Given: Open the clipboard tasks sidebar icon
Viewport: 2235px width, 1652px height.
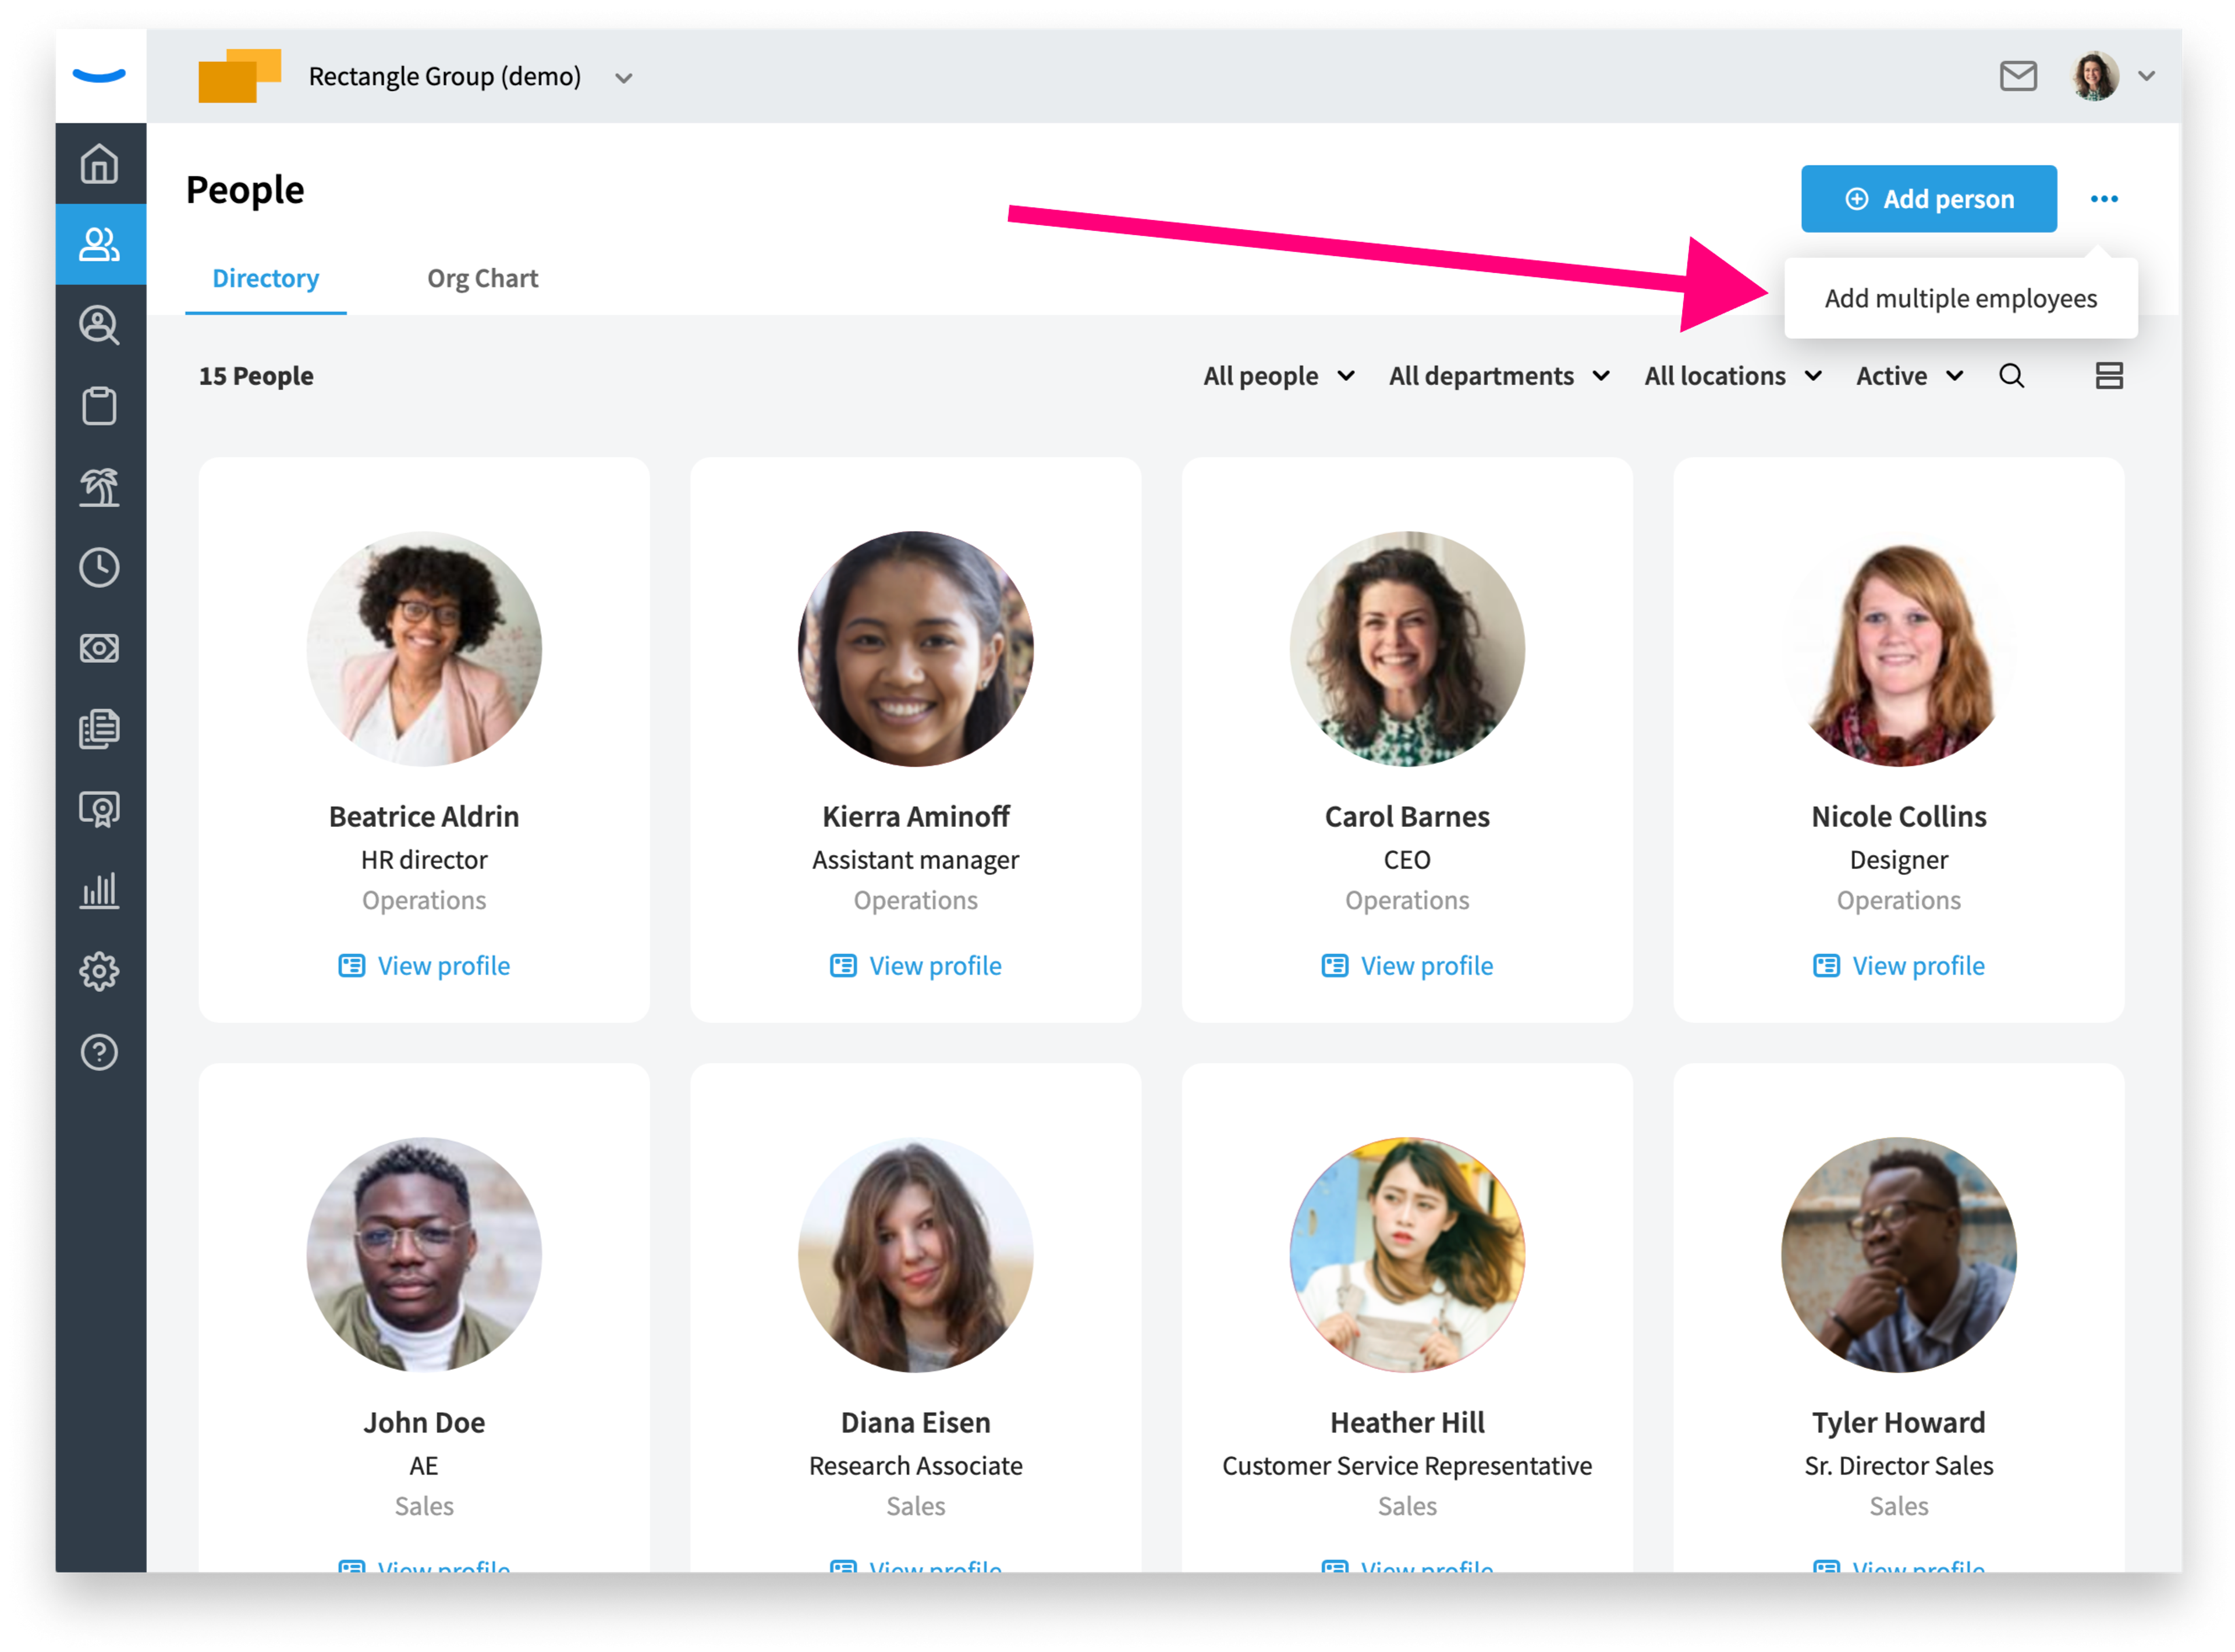Looking at the screenshot, I should (x=99, y=406).
